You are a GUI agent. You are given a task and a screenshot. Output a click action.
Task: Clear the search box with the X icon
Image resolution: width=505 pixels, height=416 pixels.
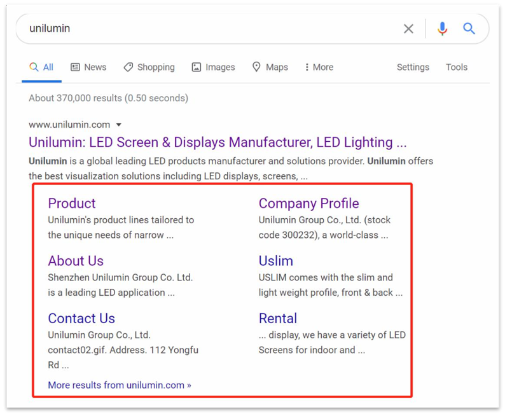(408, 29)
